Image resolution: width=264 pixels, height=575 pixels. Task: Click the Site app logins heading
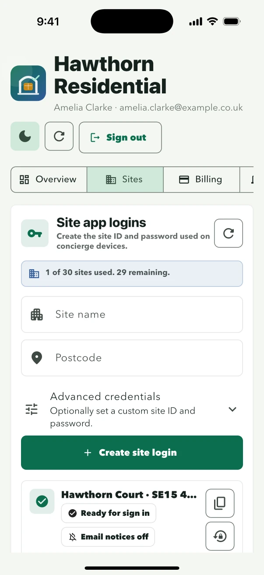pos(101,223)
